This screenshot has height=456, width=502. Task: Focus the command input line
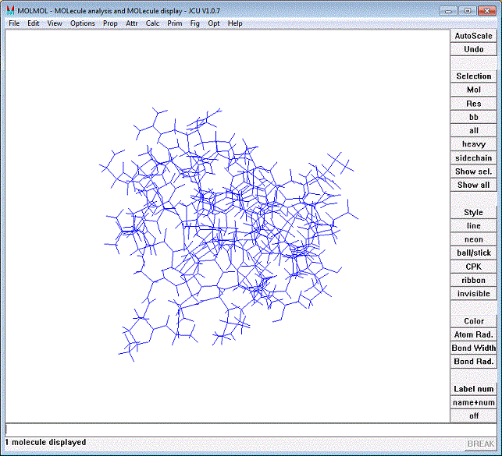251,429
